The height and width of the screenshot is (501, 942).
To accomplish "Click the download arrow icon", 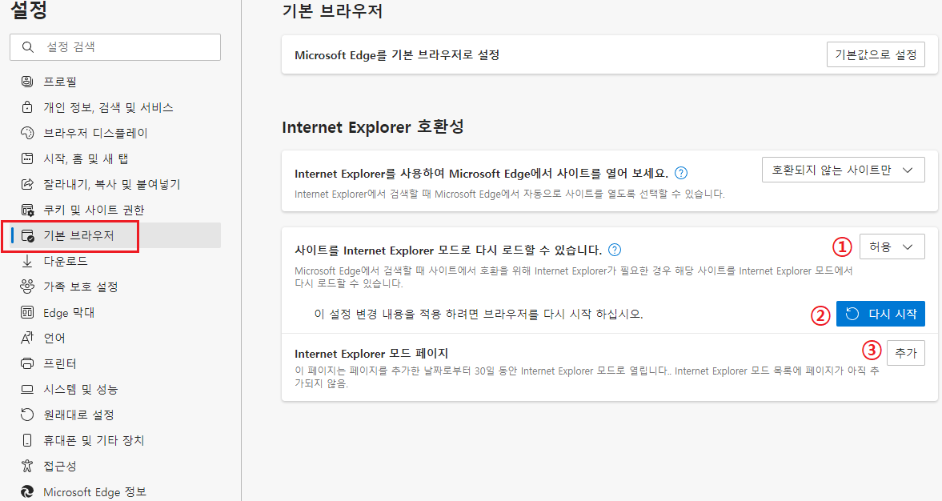I will click(27, 261).
